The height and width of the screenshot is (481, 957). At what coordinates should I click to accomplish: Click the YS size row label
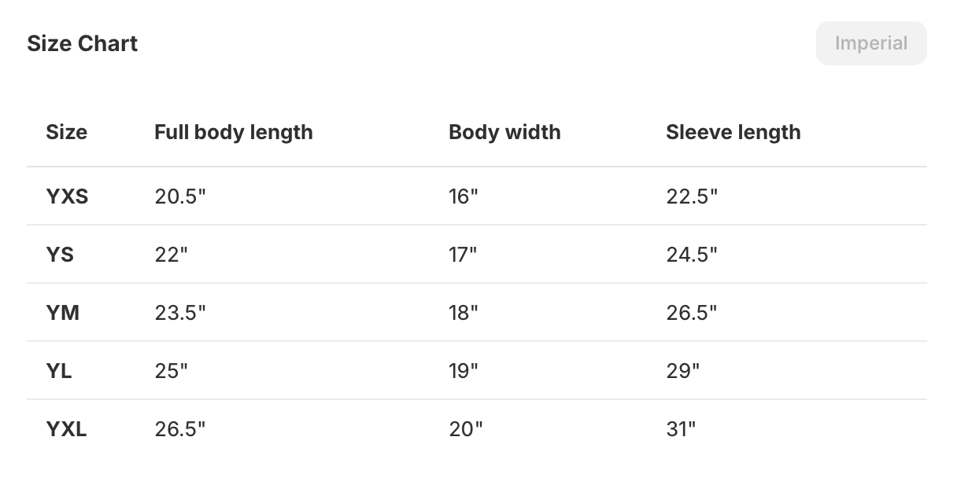pos(60,255)
